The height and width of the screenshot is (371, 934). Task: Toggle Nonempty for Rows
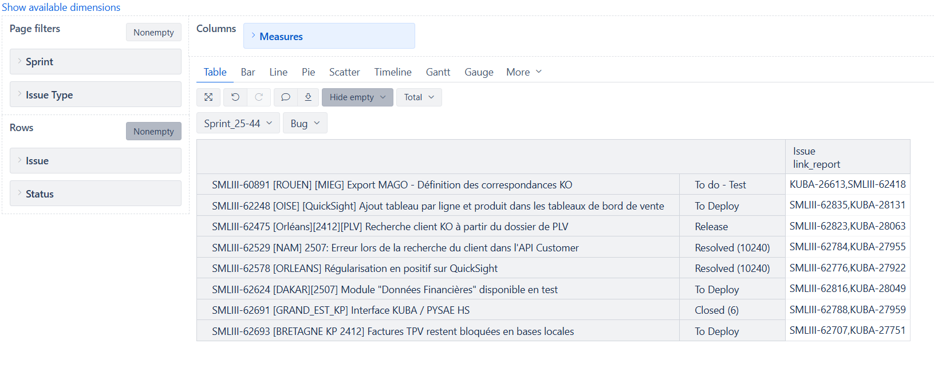click(153, 132)
